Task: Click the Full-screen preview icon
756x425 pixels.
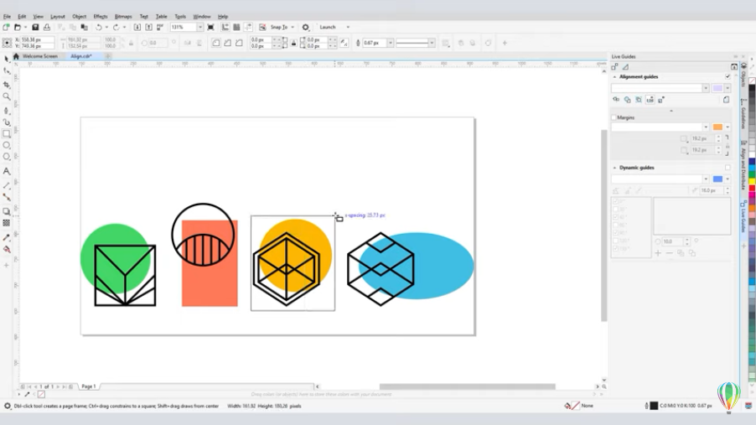Action: tap(210, 27)
